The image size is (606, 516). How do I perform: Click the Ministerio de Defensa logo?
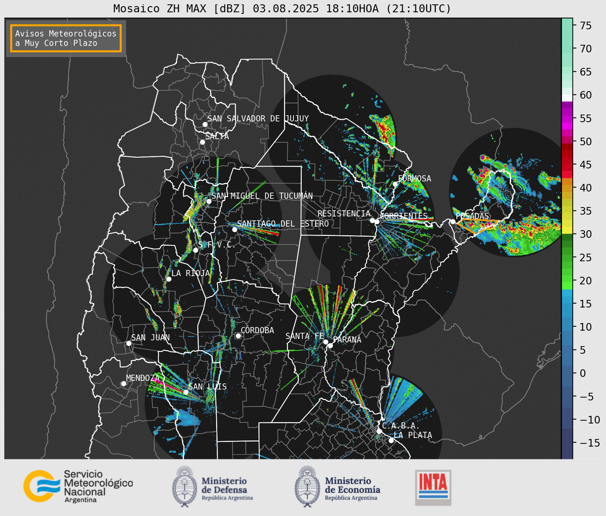pyautogui.click(x=212, y=486)
